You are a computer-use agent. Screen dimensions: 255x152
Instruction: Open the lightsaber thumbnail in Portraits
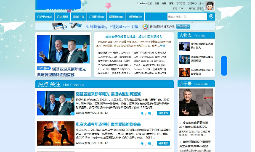[x=184, y=72]
